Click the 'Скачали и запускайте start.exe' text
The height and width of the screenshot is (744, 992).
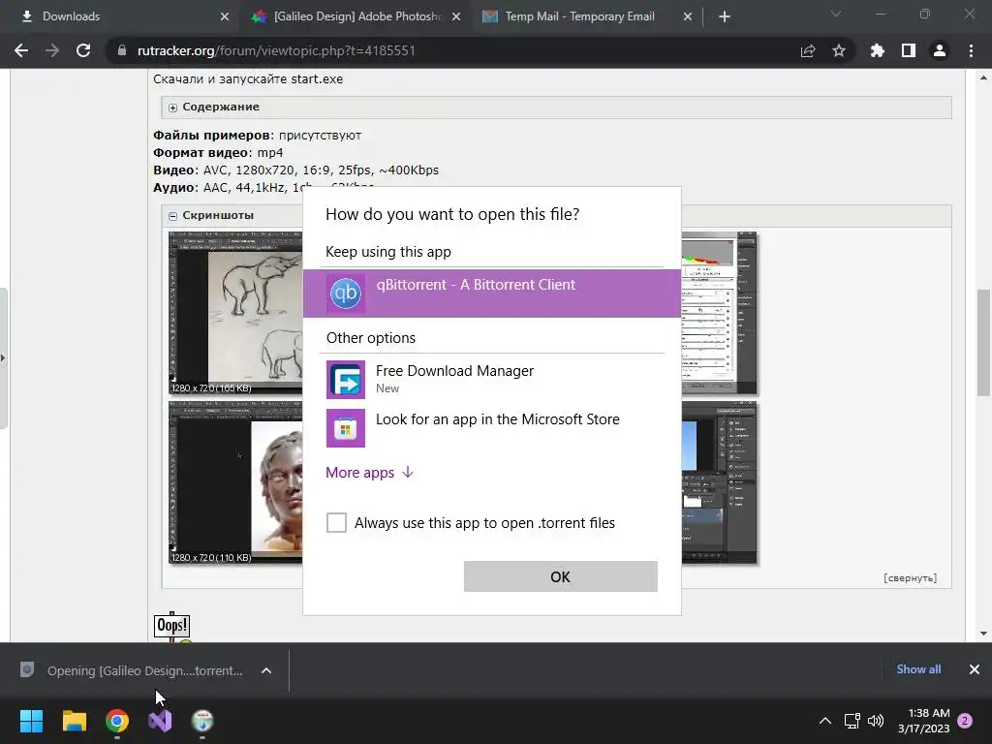(x=248, y=79)
